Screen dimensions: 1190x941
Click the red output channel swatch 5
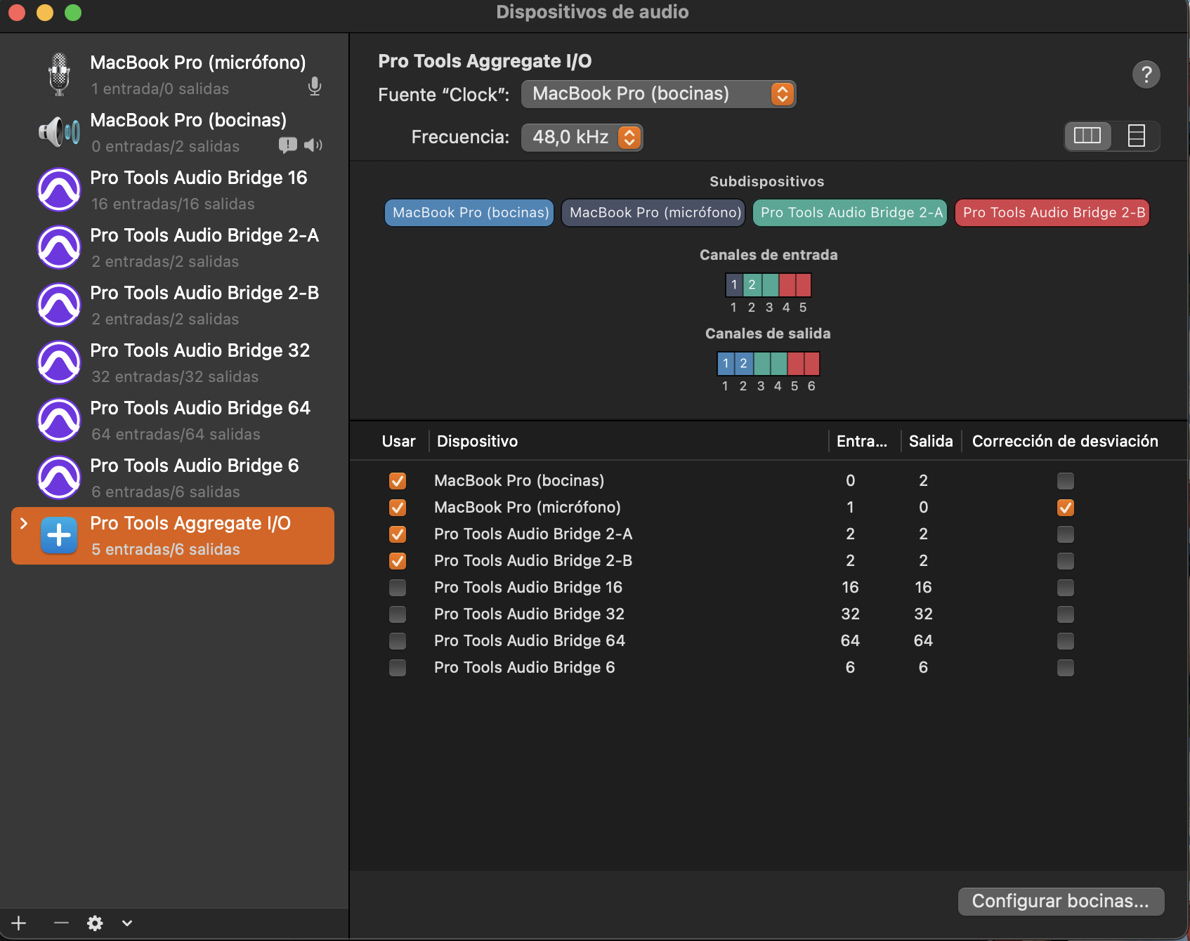click(x=795, y=363)
